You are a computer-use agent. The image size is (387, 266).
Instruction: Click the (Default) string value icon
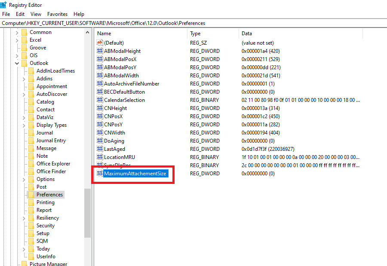[100, 43]
